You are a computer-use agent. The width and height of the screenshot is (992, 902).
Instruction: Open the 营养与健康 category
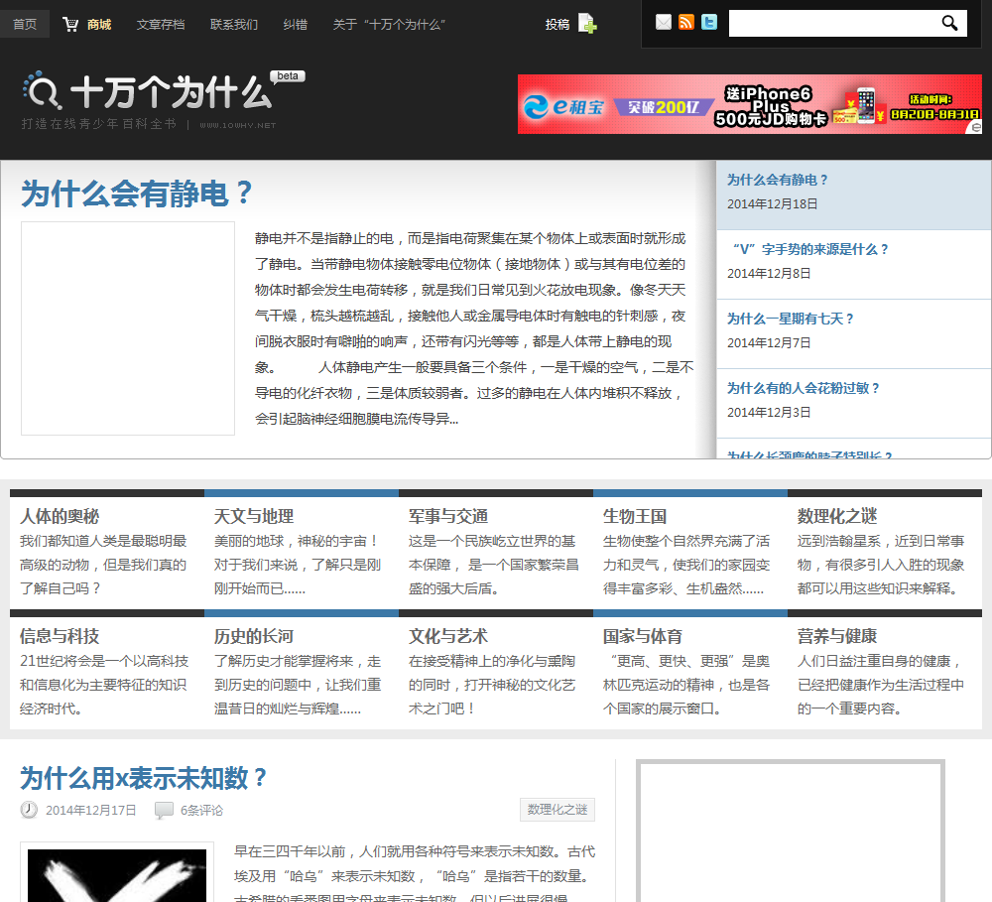837,636
